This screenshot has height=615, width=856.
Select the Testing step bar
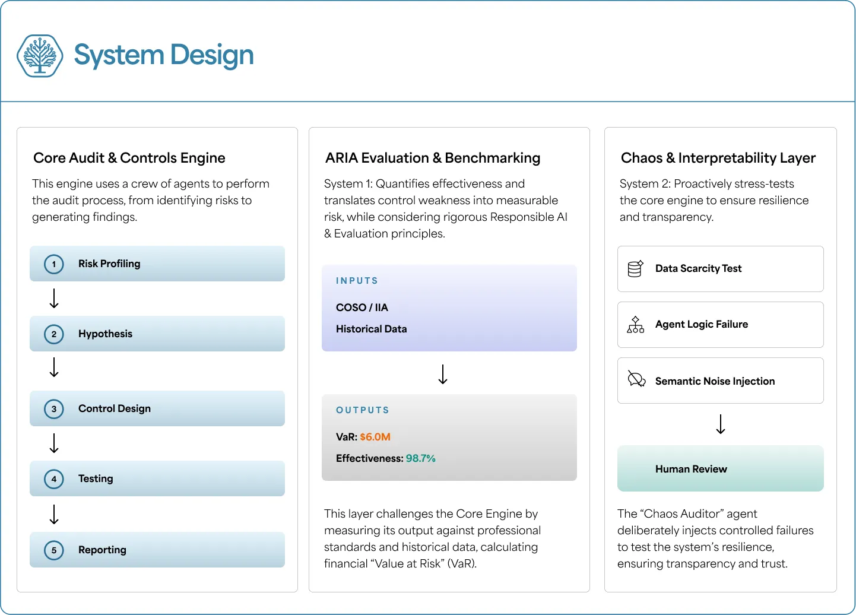(x=157, y=478)
